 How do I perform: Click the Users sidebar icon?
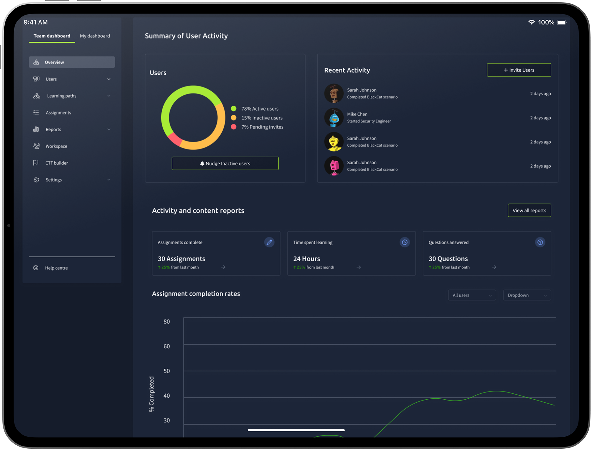(36, 79)
